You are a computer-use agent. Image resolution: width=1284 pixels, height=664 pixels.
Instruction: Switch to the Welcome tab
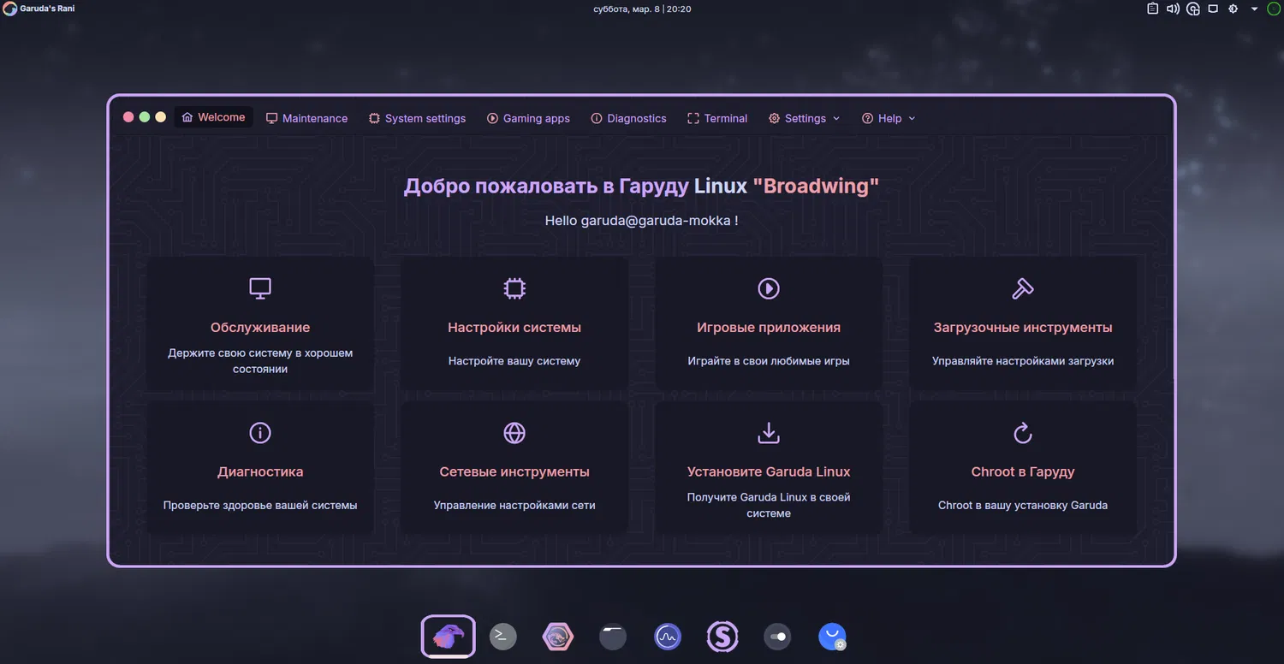point(213,117)
